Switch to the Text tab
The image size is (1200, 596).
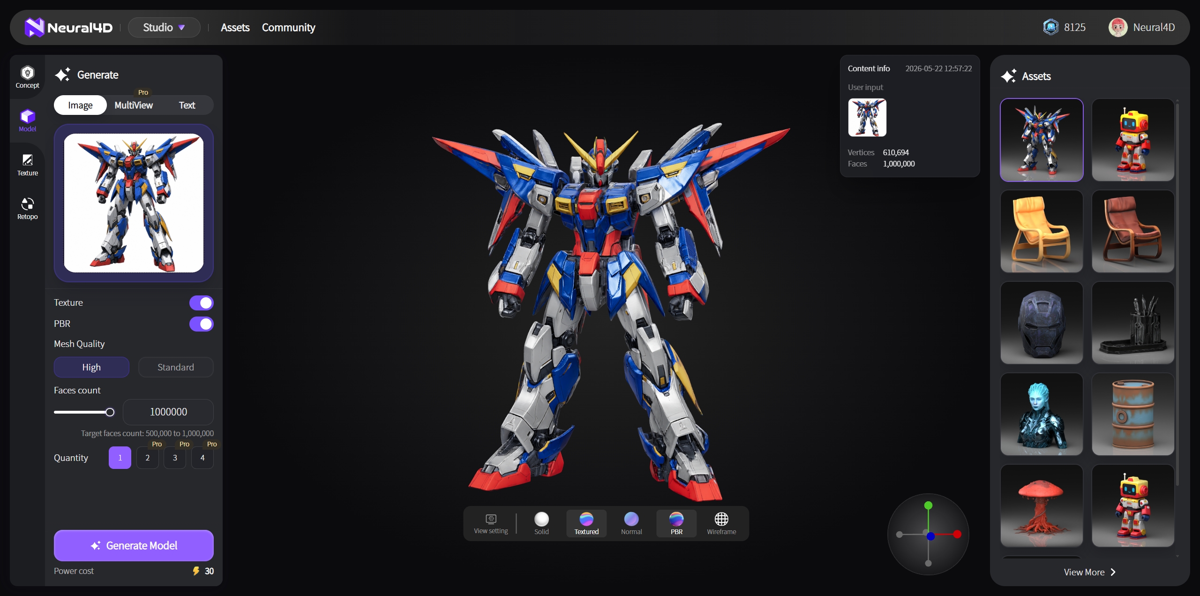(187, 105)
